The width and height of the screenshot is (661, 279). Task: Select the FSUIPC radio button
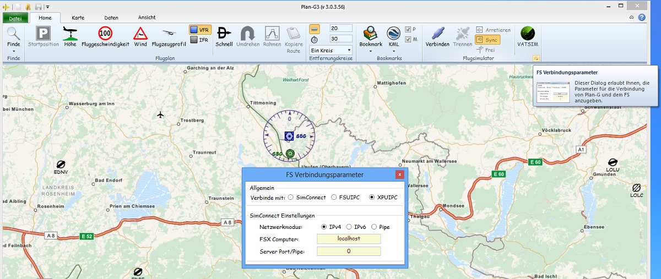click(333, 197)
